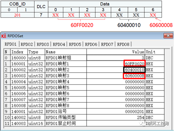Click the DLC value 7 in top table

coord(41,15)
